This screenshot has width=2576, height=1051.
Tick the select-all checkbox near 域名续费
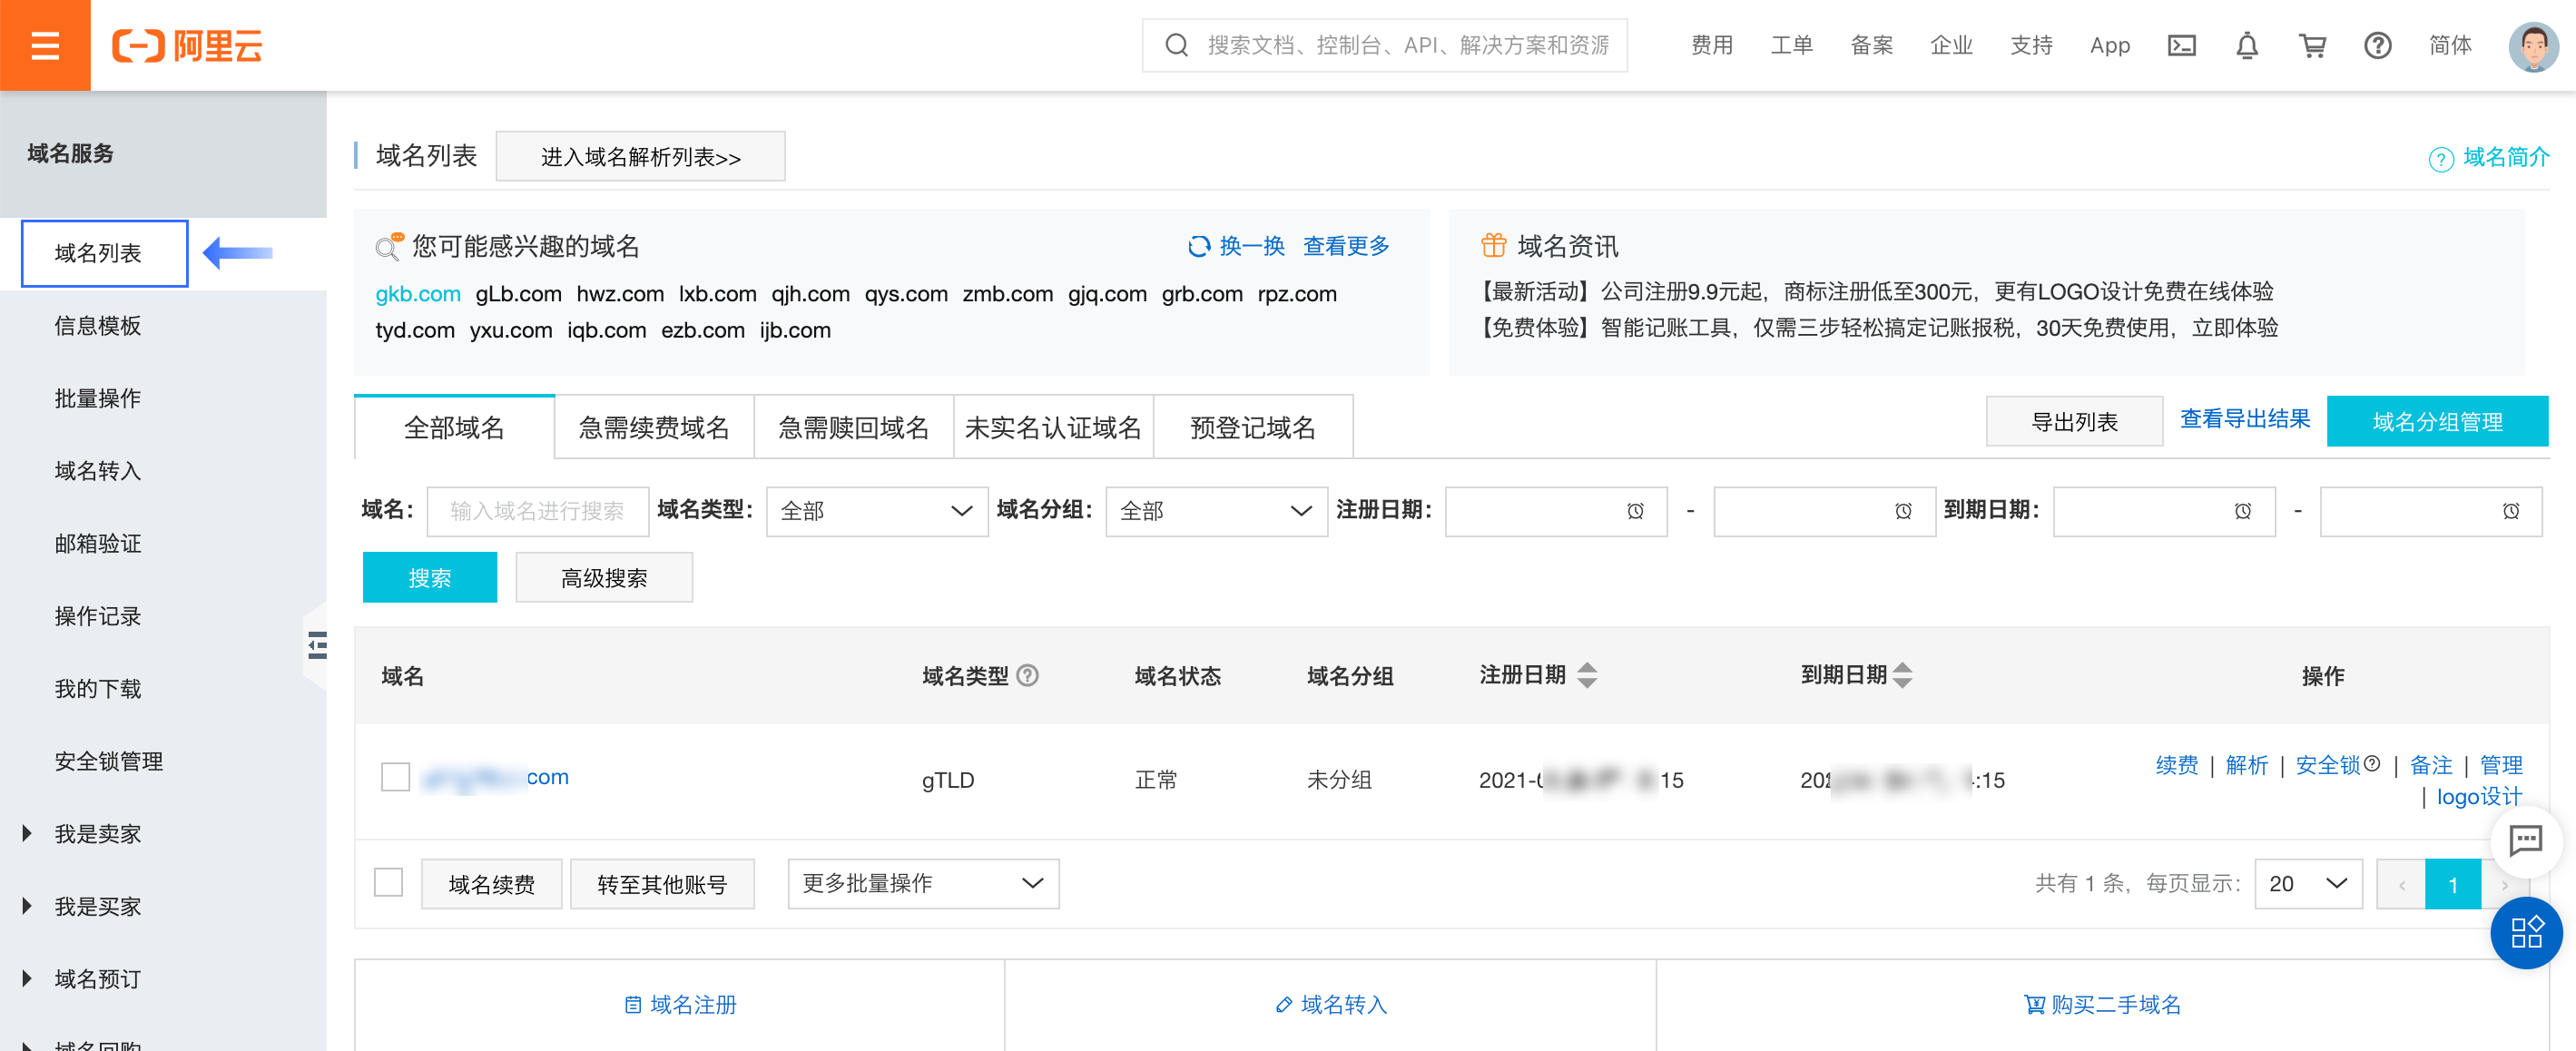click(388, 882)
